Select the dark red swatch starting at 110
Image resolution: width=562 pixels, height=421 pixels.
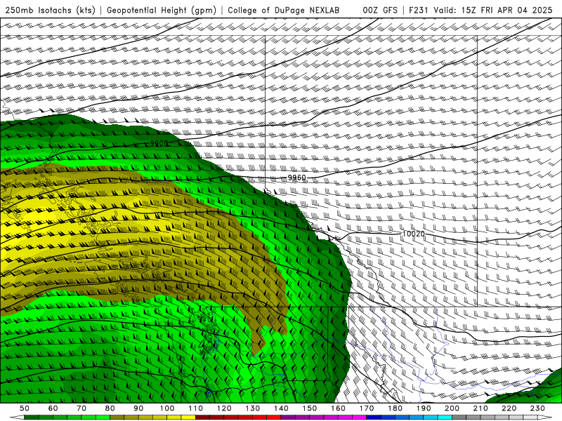pyautogui.click(x=202, y=417)
